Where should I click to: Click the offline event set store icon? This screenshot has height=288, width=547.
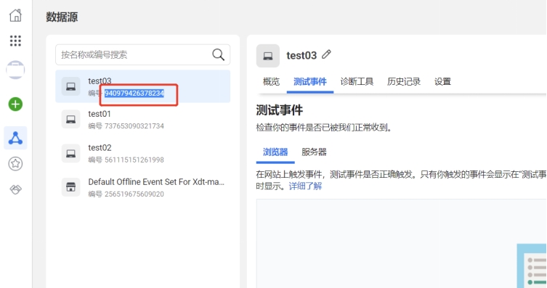tap(70, 187)
